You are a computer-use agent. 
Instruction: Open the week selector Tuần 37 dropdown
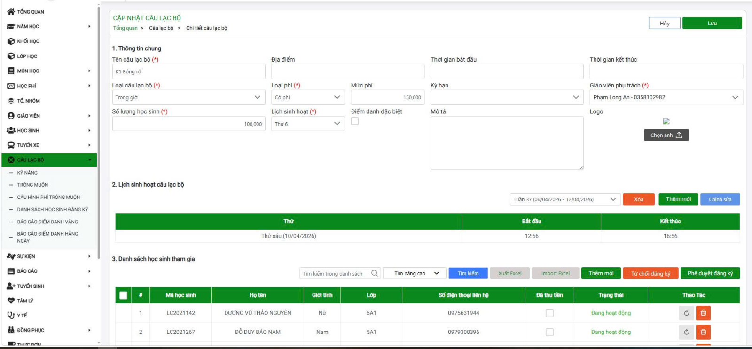(565, 199)
